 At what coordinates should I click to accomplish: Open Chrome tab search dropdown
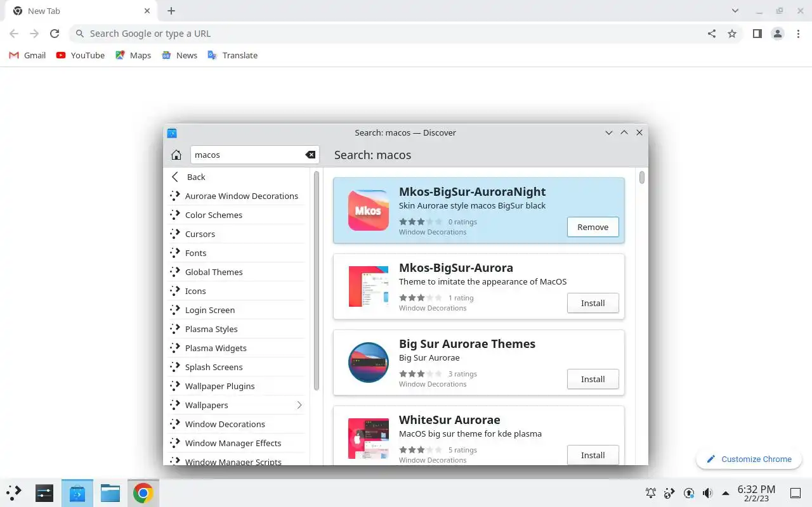coord(735,11)
